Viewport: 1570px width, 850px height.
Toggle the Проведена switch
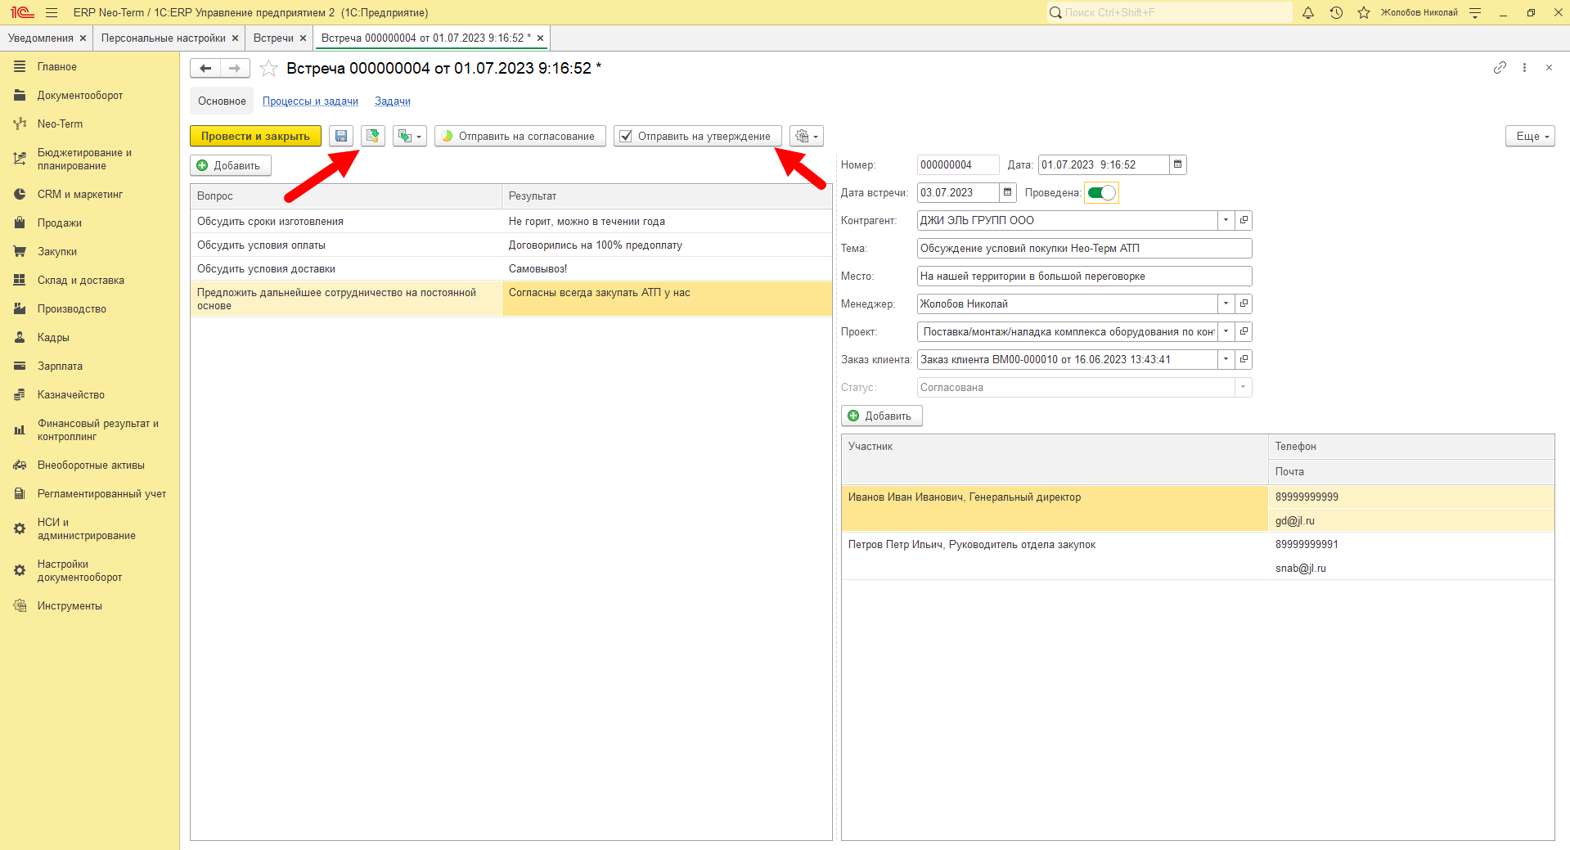tap(1101, 193)
